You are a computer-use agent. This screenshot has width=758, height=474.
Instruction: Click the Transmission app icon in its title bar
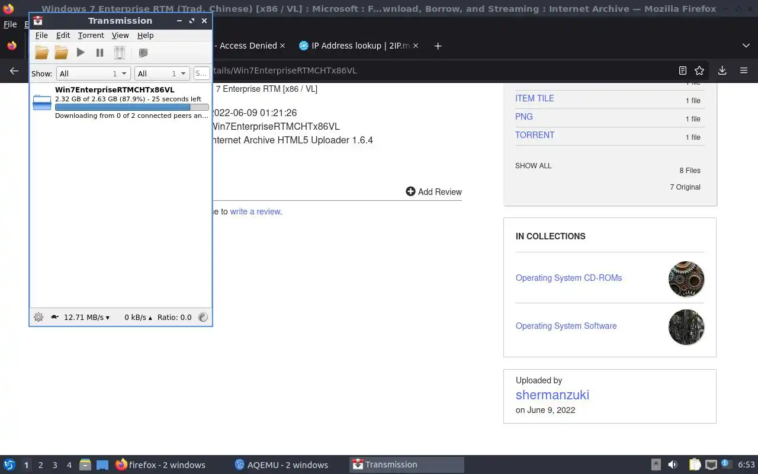pyautogui.click(x=38, y=21)
